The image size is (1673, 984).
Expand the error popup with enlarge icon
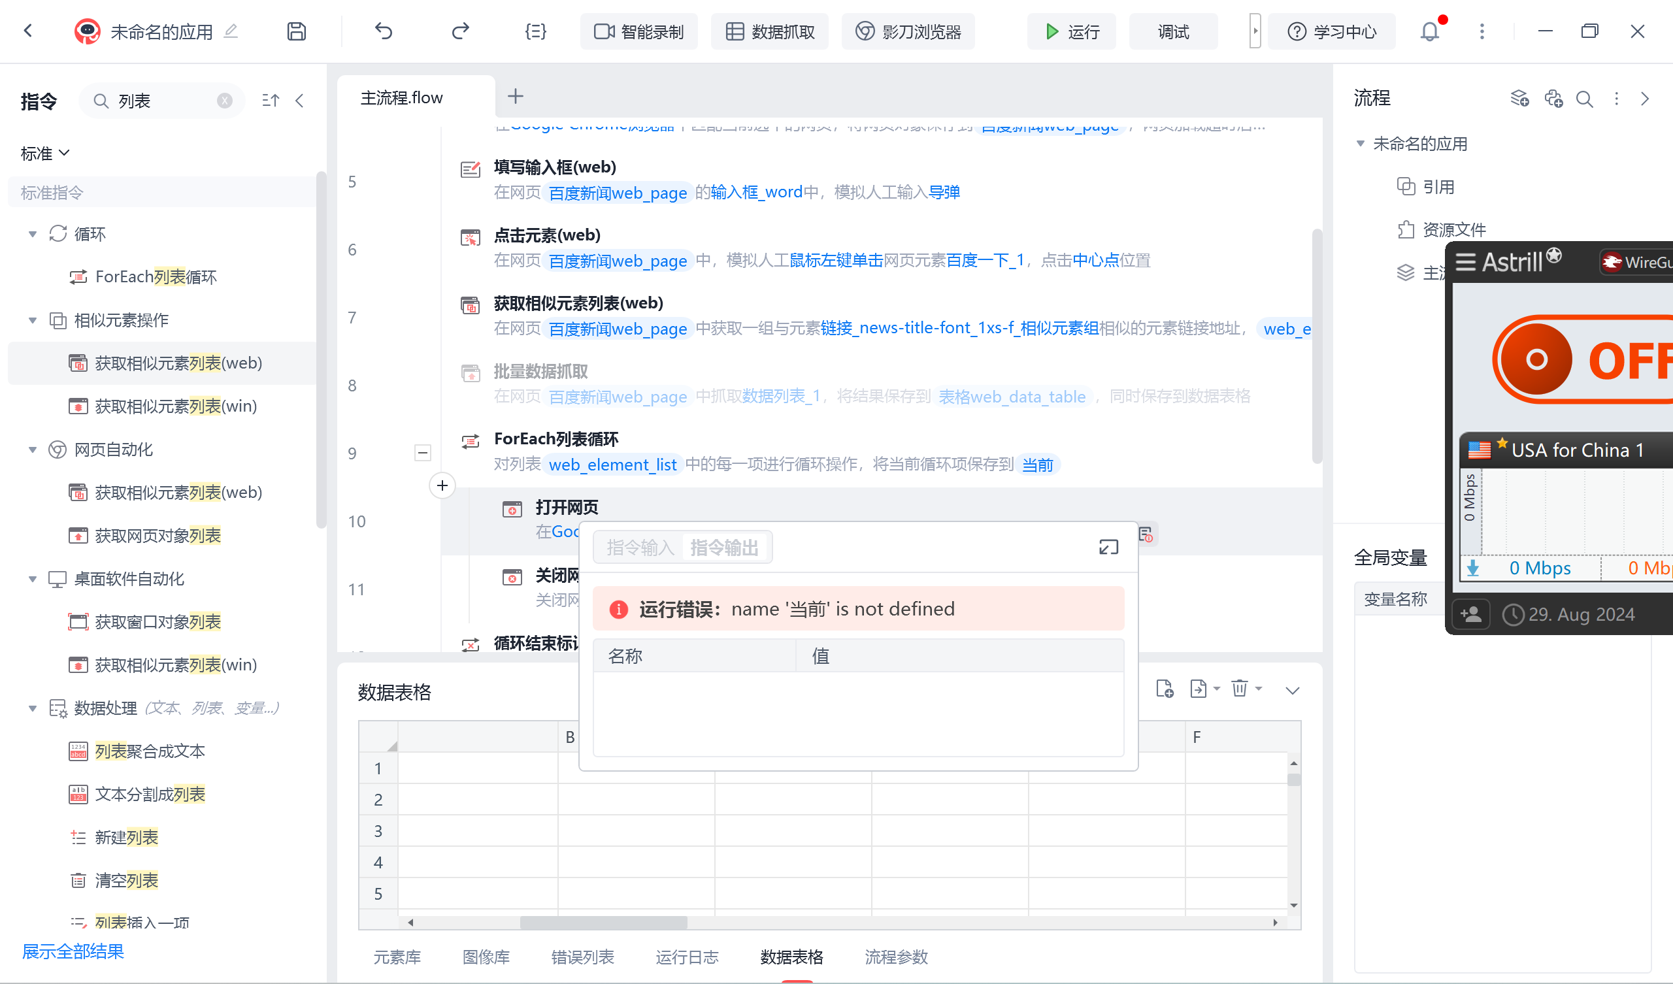(1108, 547)
